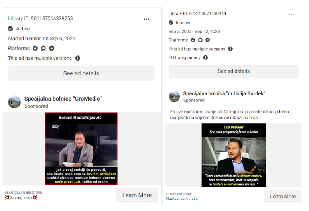Click the Facebook platform icon on the CroMedic ad
This screenshot has height=211, width=309.
pyautogui.click(x=35, y=49)
